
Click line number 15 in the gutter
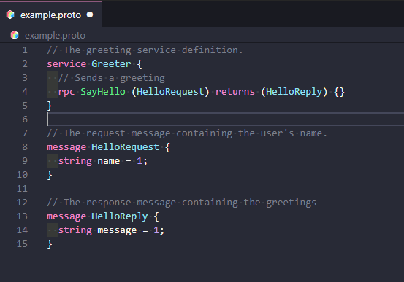(x=22, y=244)
